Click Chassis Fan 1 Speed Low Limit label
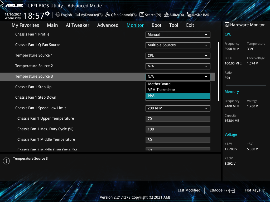Screen dimensions: 270x202 [41, 108]
